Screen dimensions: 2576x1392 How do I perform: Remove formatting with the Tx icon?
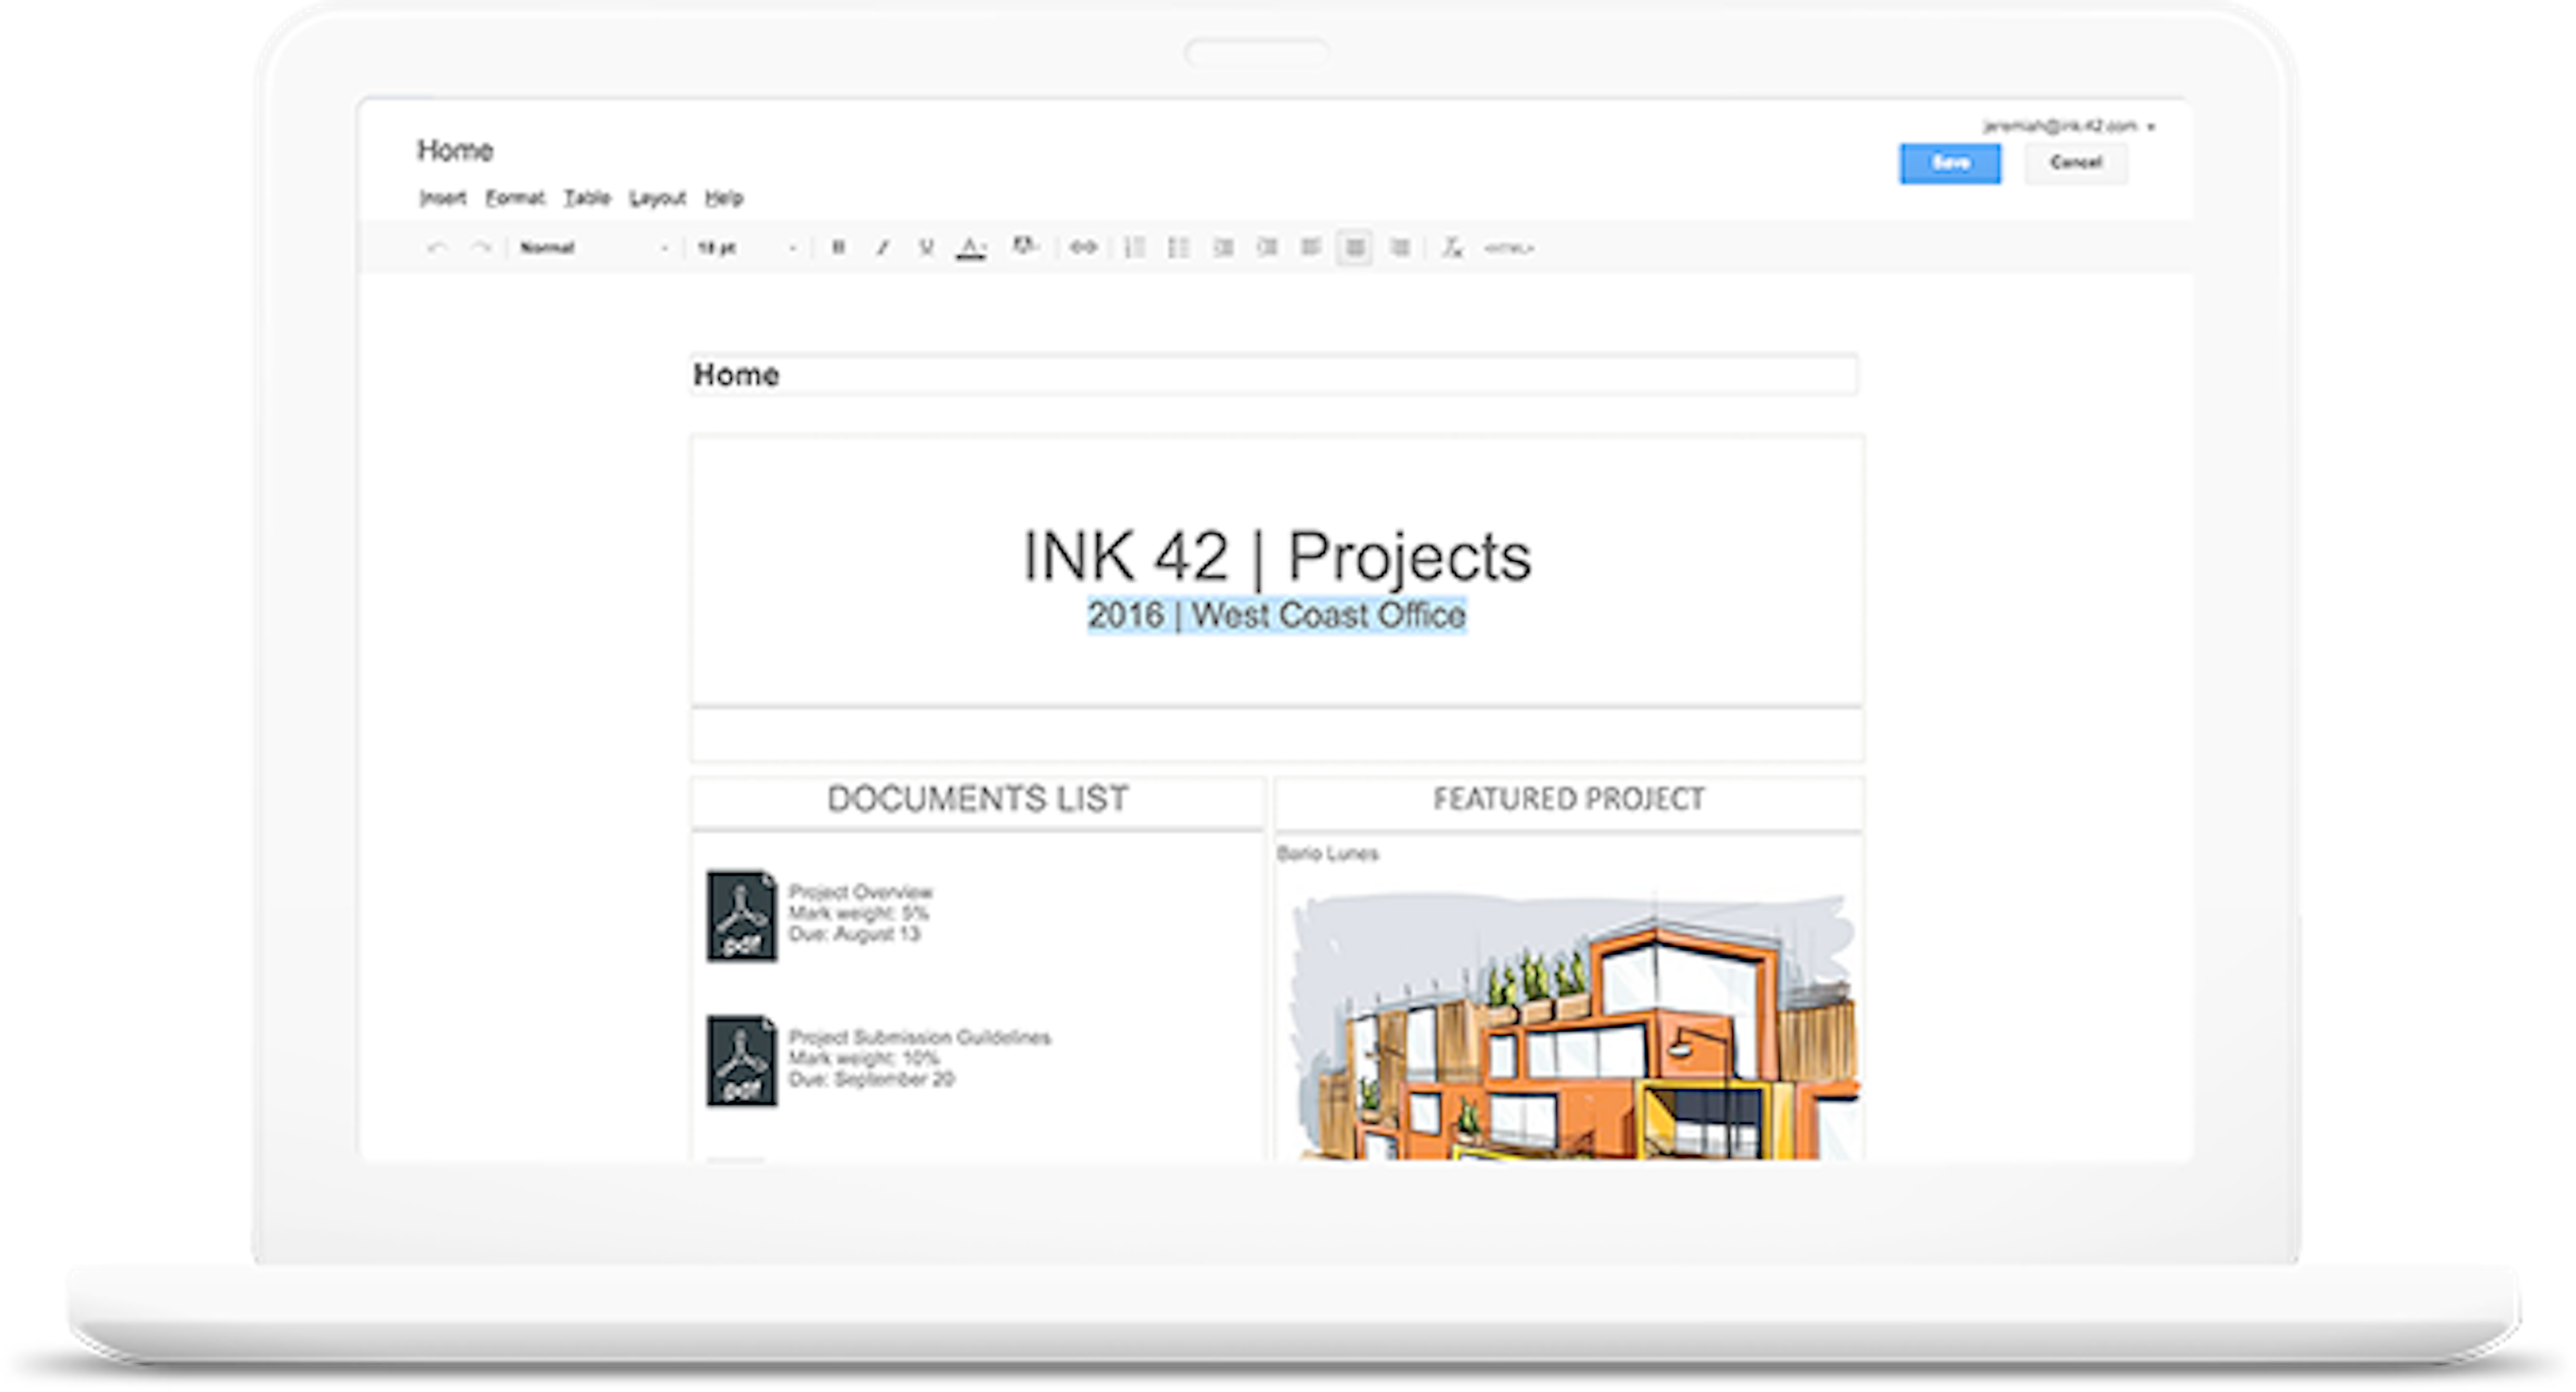(x=1452, y=247)
